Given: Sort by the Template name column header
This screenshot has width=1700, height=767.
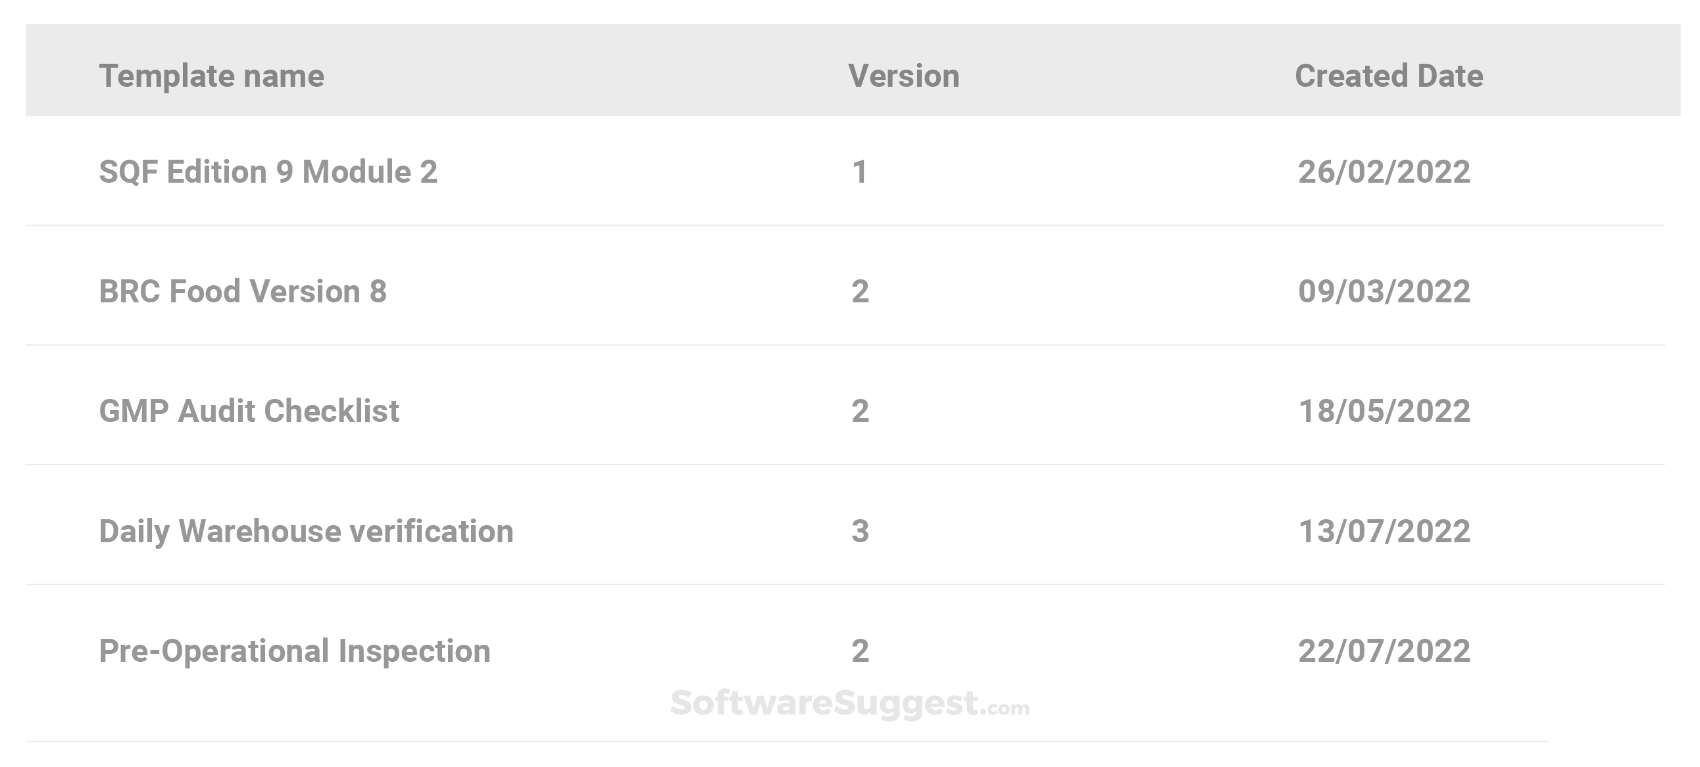Looking at the screenshot, I should coord(211,76).
